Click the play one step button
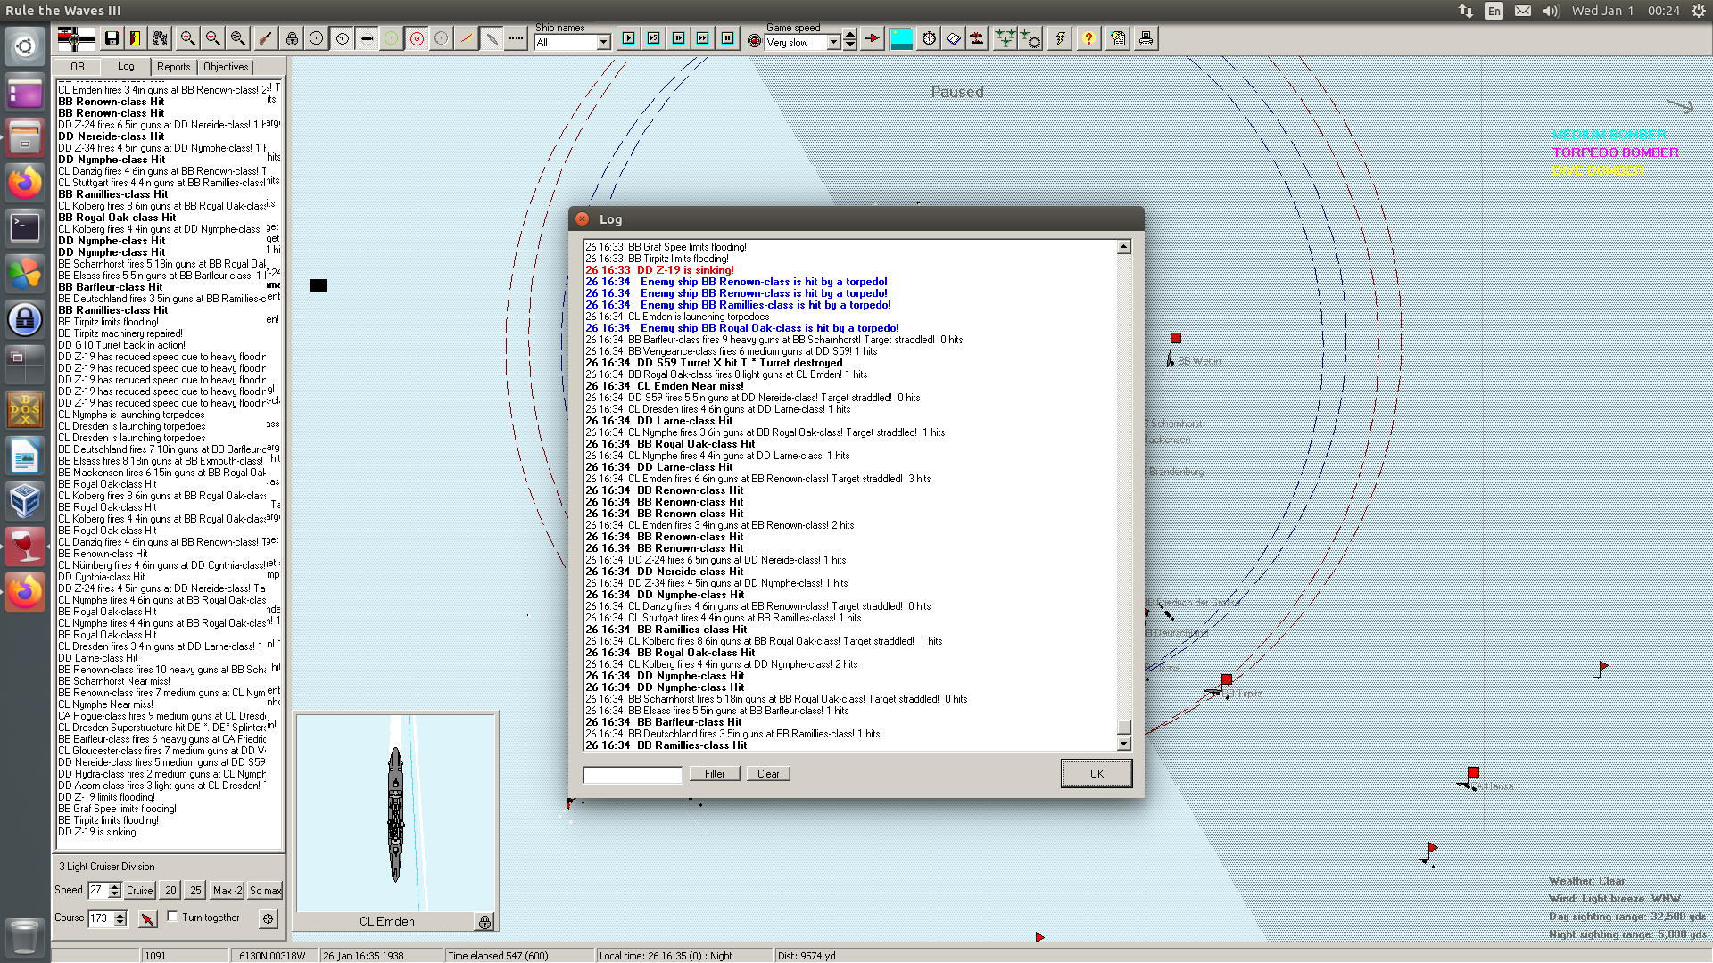The image size is (1713, 963). 629,38
